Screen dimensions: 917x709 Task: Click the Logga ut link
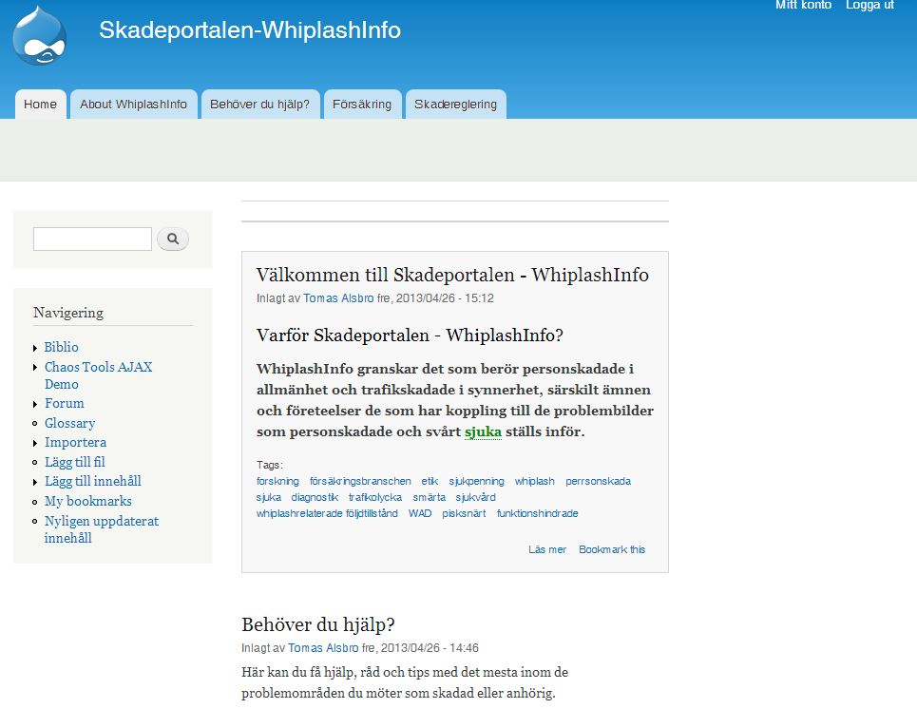(869, 6)
